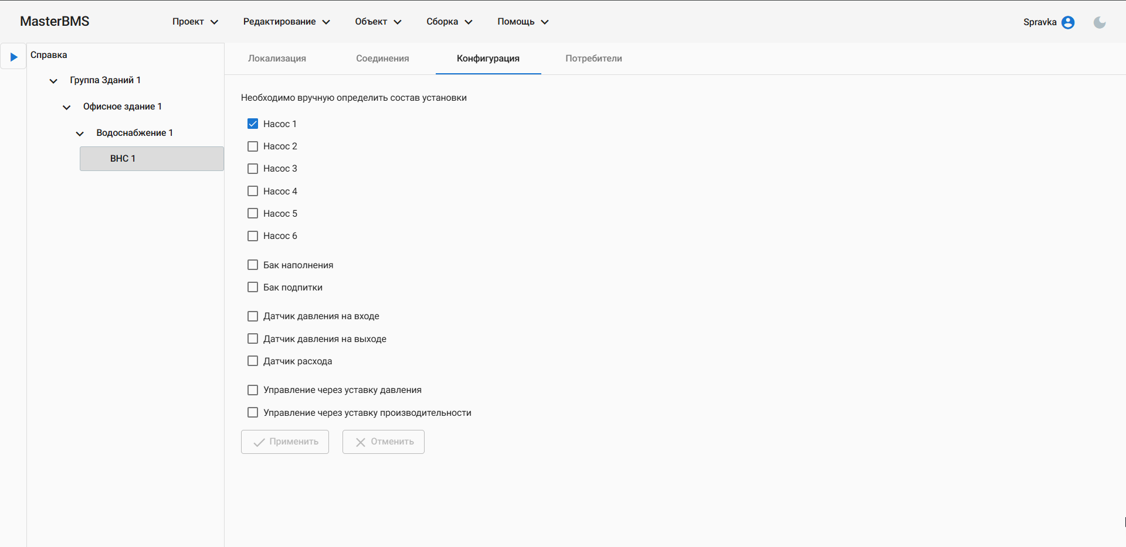Collapse the Офисное здание 1 node

(x=67, y=107)
